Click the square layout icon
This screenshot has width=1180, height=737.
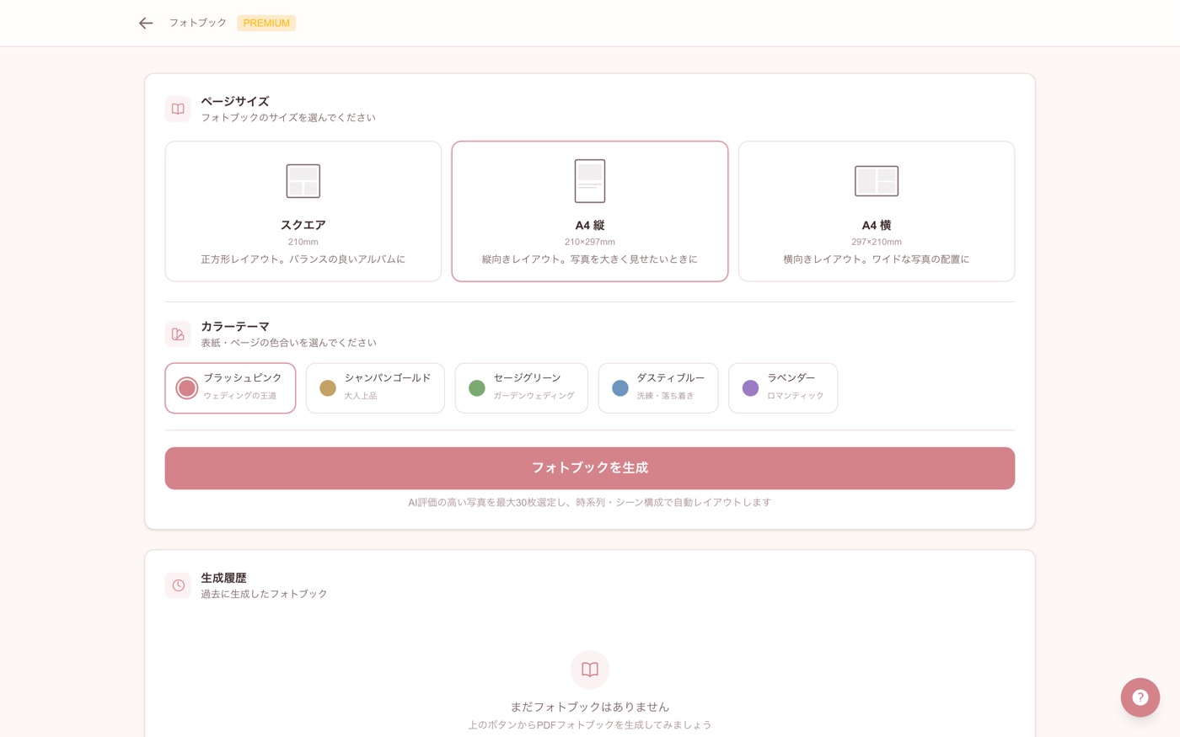(x=303, y=181)
